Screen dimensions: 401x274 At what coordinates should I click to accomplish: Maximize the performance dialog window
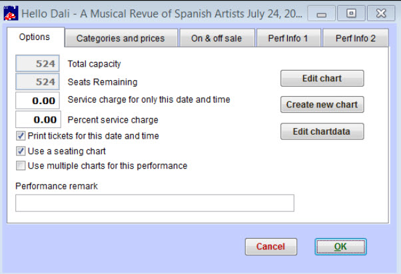[x=351, y=13]
